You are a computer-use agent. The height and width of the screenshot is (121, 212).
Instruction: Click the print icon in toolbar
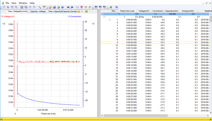[58, 7]
